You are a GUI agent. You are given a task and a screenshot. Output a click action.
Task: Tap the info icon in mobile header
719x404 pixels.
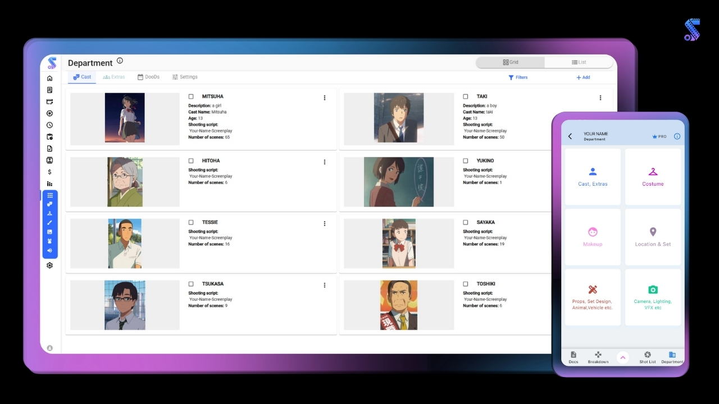[x=677, y=136]
